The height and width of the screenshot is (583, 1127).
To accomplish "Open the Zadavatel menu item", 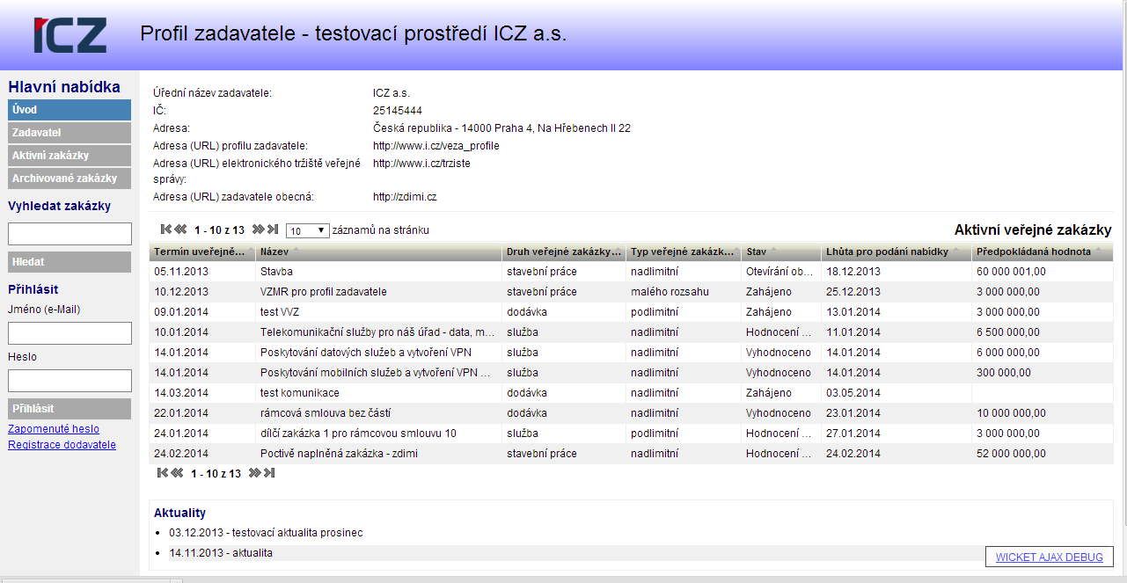I will click(x=70, y=133).
